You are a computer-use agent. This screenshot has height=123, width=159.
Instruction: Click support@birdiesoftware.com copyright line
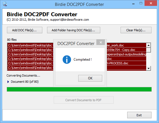(48, 20)
